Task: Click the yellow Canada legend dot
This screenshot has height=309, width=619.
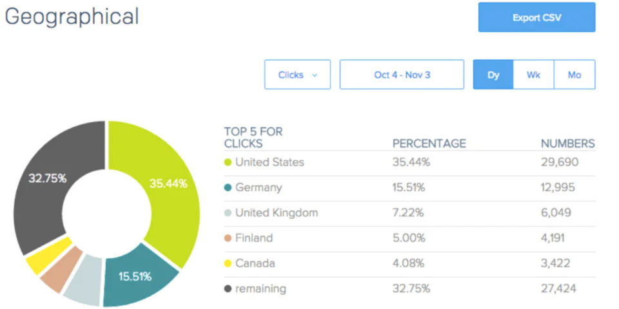Action: tap(228, 263)
